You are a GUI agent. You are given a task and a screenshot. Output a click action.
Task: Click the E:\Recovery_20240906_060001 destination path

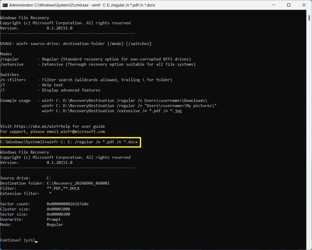tap(78, 183)
